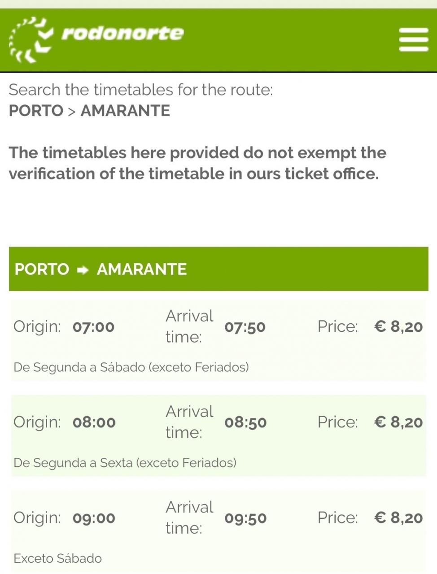The height and width of the screenshot is (574, 437).
Task: Click the € 8,20 price of the 08:00 bus
Action: pos(398,422)
